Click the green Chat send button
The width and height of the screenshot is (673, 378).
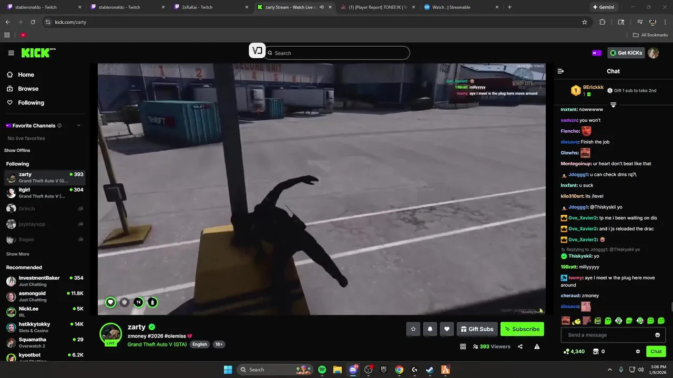click(x=656, y=351)
